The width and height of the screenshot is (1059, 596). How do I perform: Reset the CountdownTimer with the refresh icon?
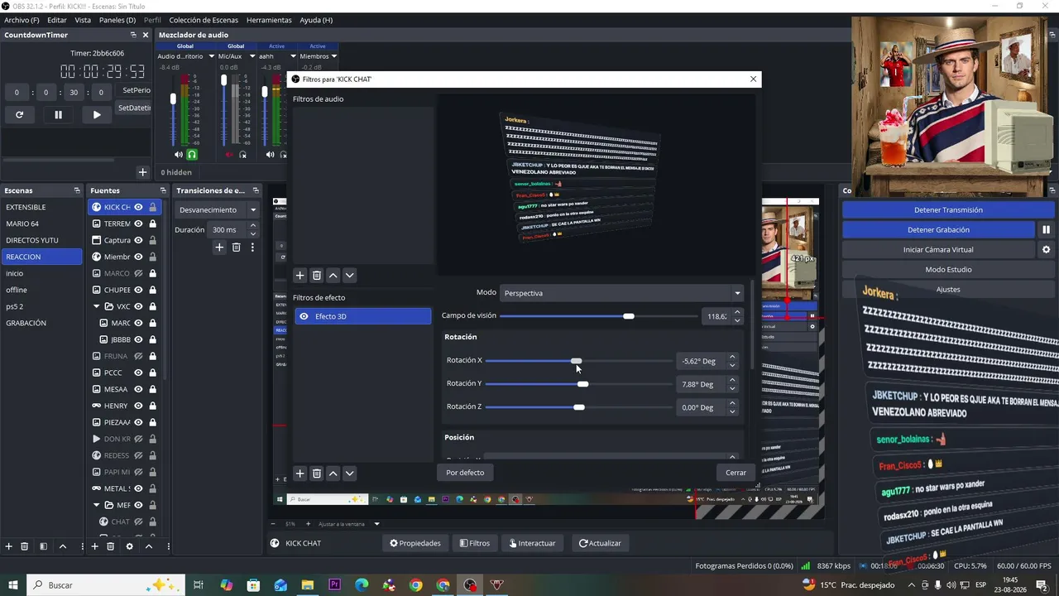tap(19, 115)
